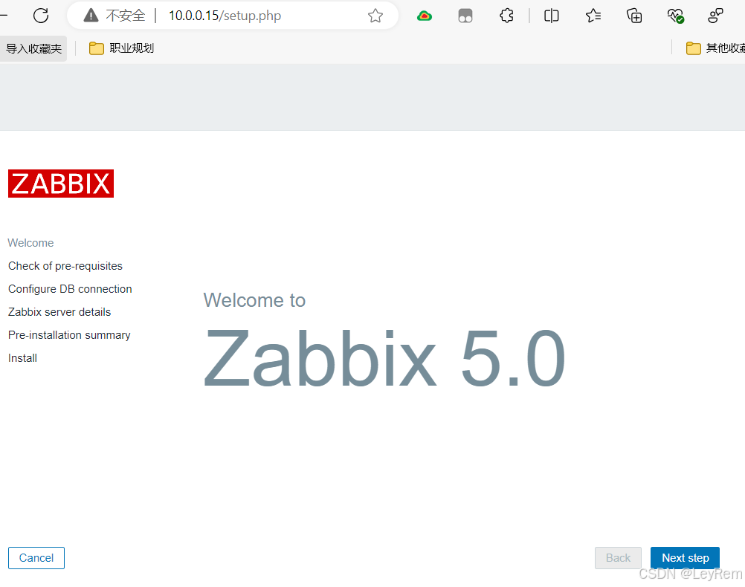Viewport: 745px width, 587px height.
Task: Toggle the split screen icon
Action: coord(551,16)
